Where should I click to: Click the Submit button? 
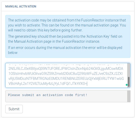click(x=14, y=109)
